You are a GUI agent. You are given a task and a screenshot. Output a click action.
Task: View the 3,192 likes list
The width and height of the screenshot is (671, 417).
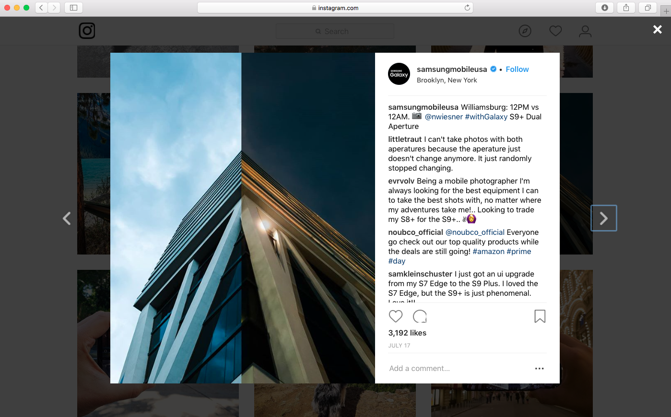click(x=407, y=333)
